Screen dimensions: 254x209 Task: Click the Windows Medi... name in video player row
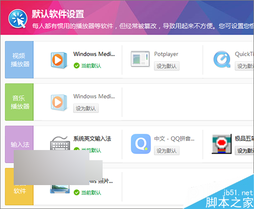[x=94, y=54]
